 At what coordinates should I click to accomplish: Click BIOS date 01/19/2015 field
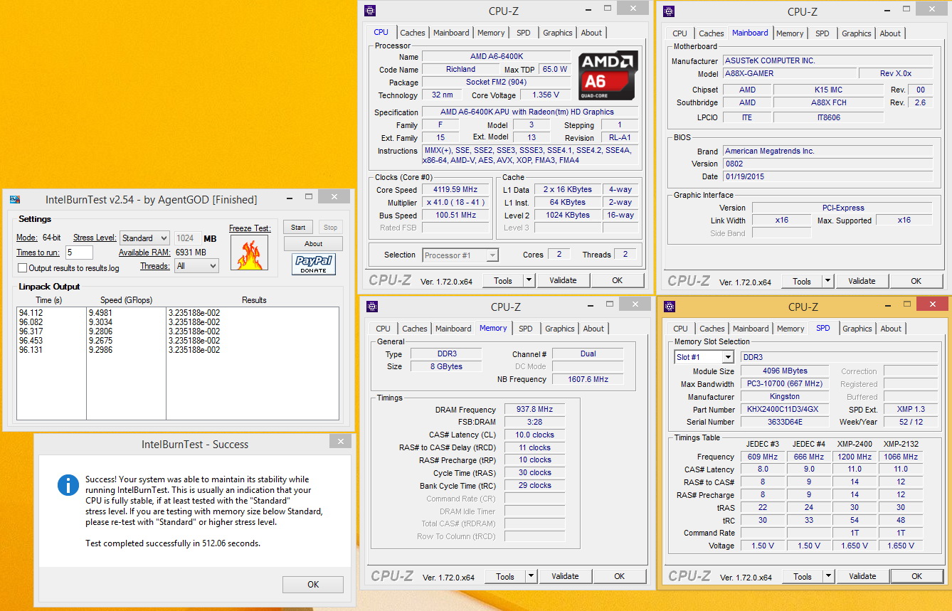(x=827, y=176)
